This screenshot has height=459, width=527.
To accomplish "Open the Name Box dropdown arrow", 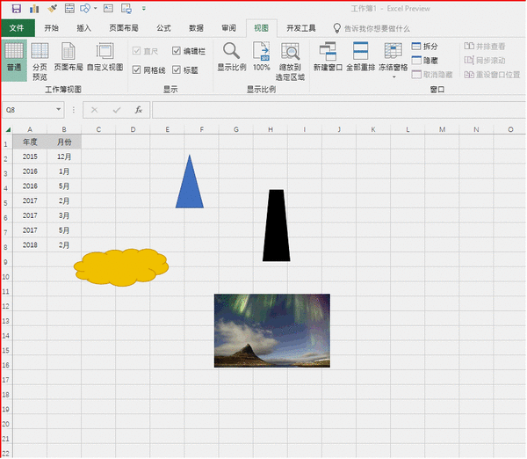I will click(59, 110).
